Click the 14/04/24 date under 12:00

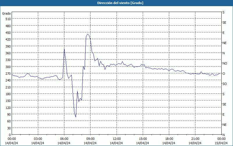[116, 143]
